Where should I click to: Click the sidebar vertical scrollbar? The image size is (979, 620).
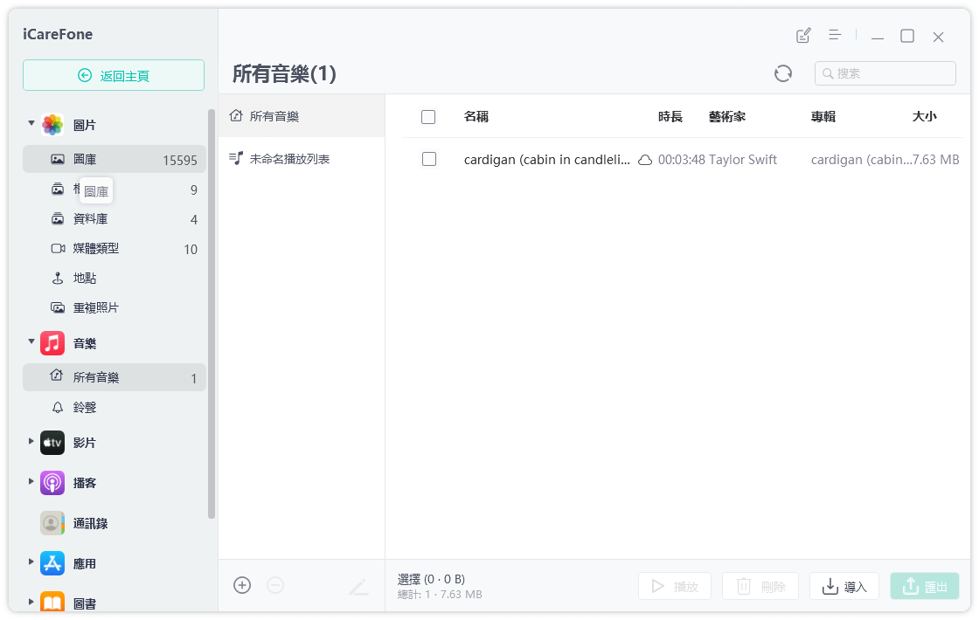point(211,313)
